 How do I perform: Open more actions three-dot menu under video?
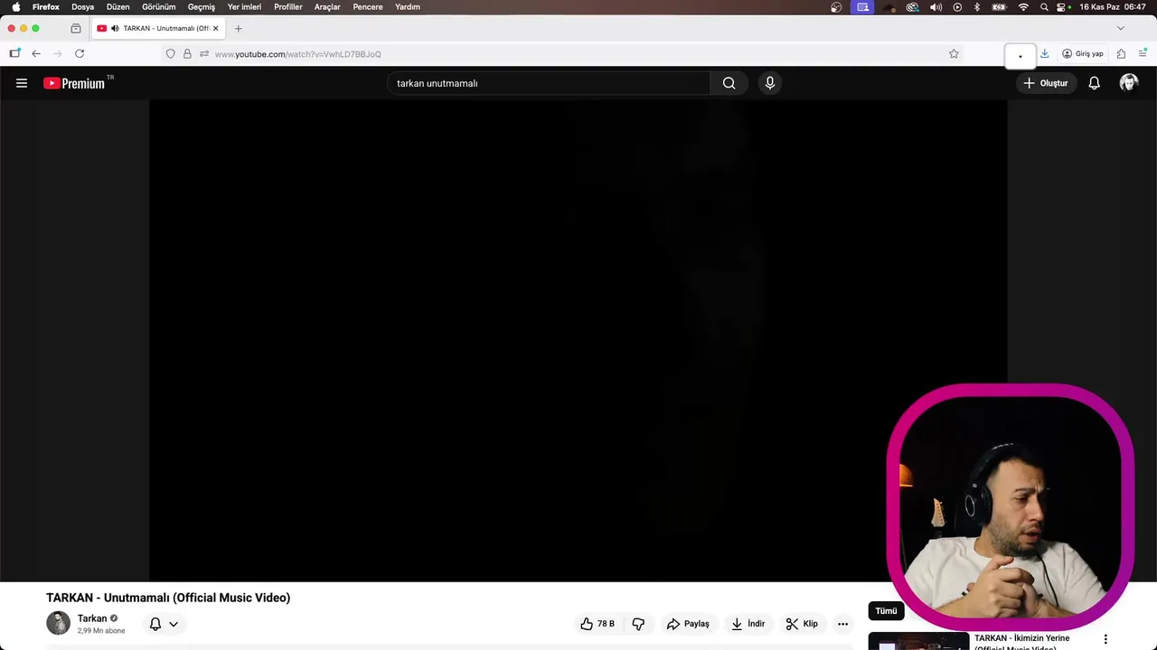coord(842,624)
